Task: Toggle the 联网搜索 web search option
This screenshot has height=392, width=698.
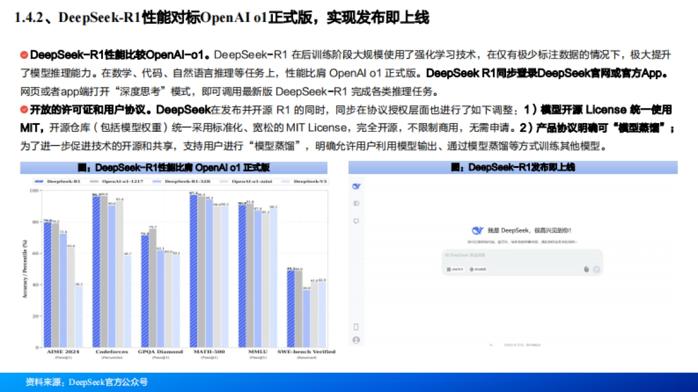Action: (478, 269)
